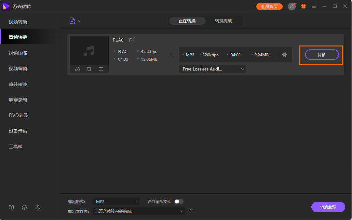Open the gift box icon
Screen dimensions: 352x220
click(304, 6)
